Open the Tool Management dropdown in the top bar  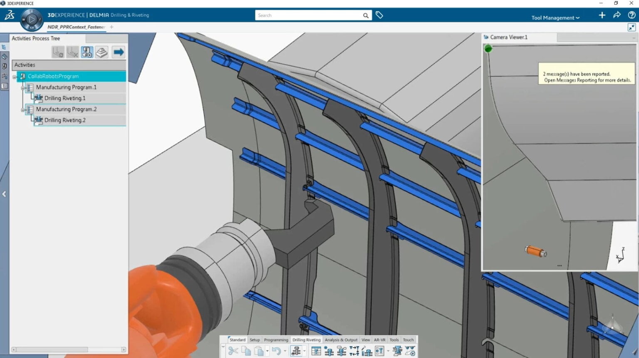tap(555, 17)
